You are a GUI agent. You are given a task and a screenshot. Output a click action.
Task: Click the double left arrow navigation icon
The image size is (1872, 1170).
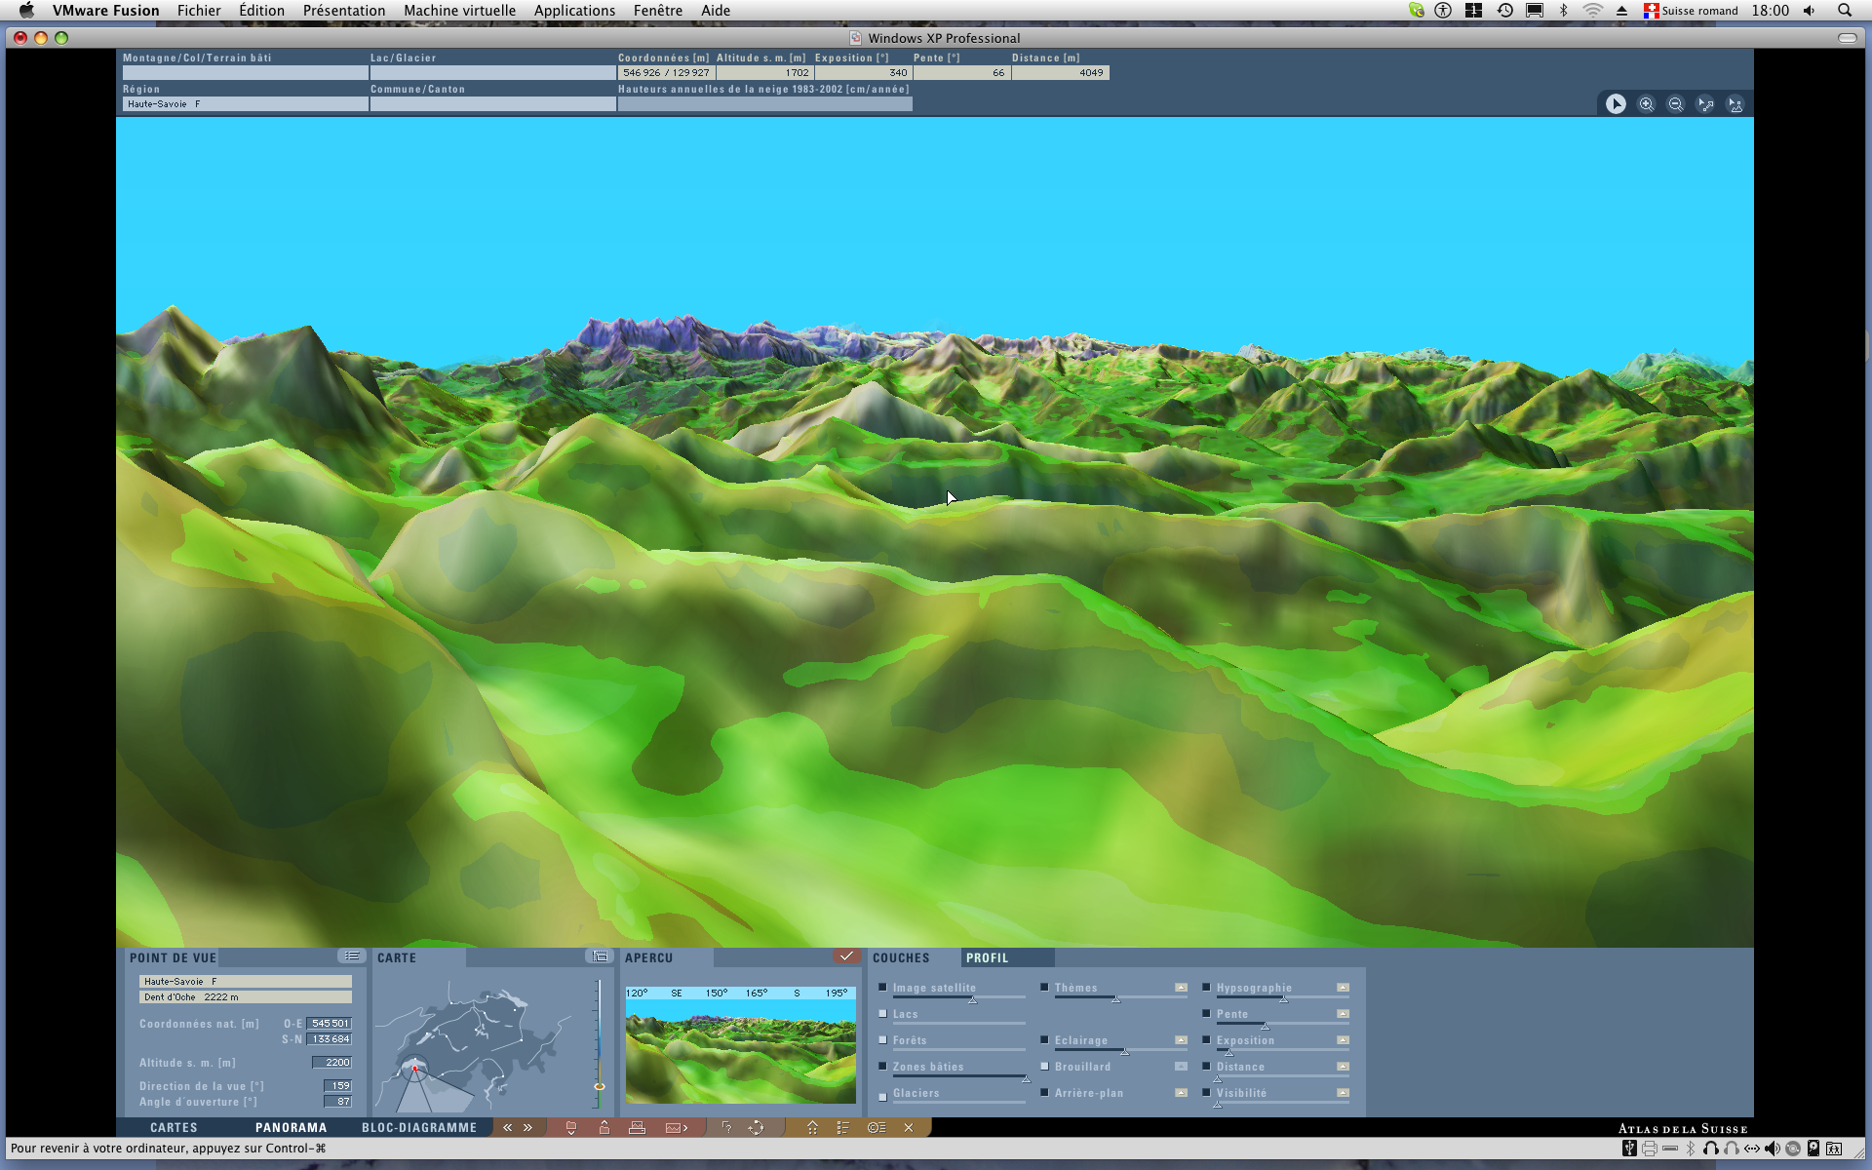point(507,1128)
